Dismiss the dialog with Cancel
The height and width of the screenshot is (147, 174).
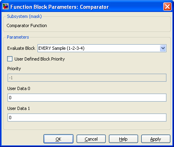(91, 139)
